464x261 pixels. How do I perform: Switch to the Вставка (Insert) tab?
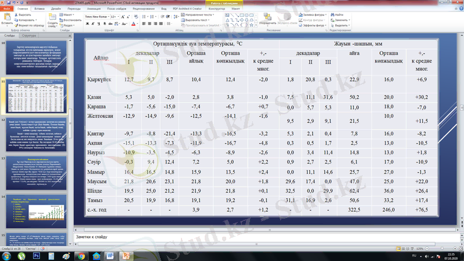pos(39,9)
